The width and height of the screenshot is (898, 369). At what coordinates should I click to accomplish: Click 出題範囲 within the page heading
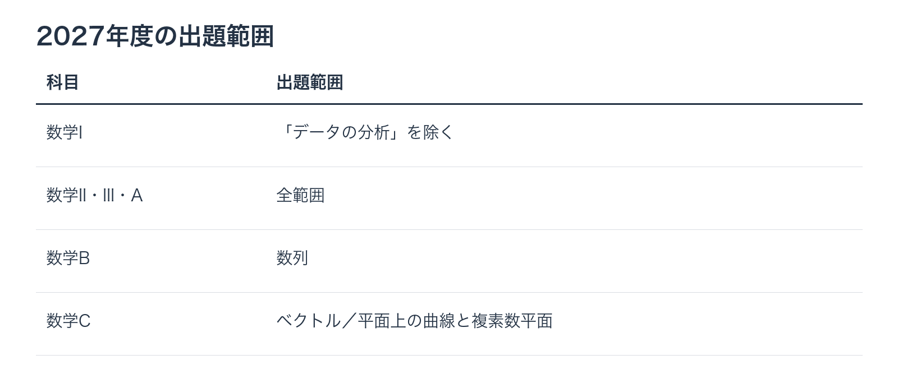tap(226, 36)
